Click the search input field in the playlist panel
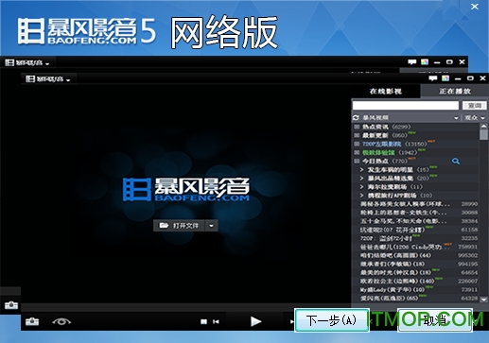The width and height of the screenshot is (489, 343). (x=406, y=106)
